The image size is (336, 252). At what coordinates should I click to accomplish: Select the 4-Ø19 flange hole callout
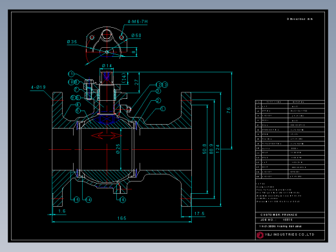coord(38,87)
